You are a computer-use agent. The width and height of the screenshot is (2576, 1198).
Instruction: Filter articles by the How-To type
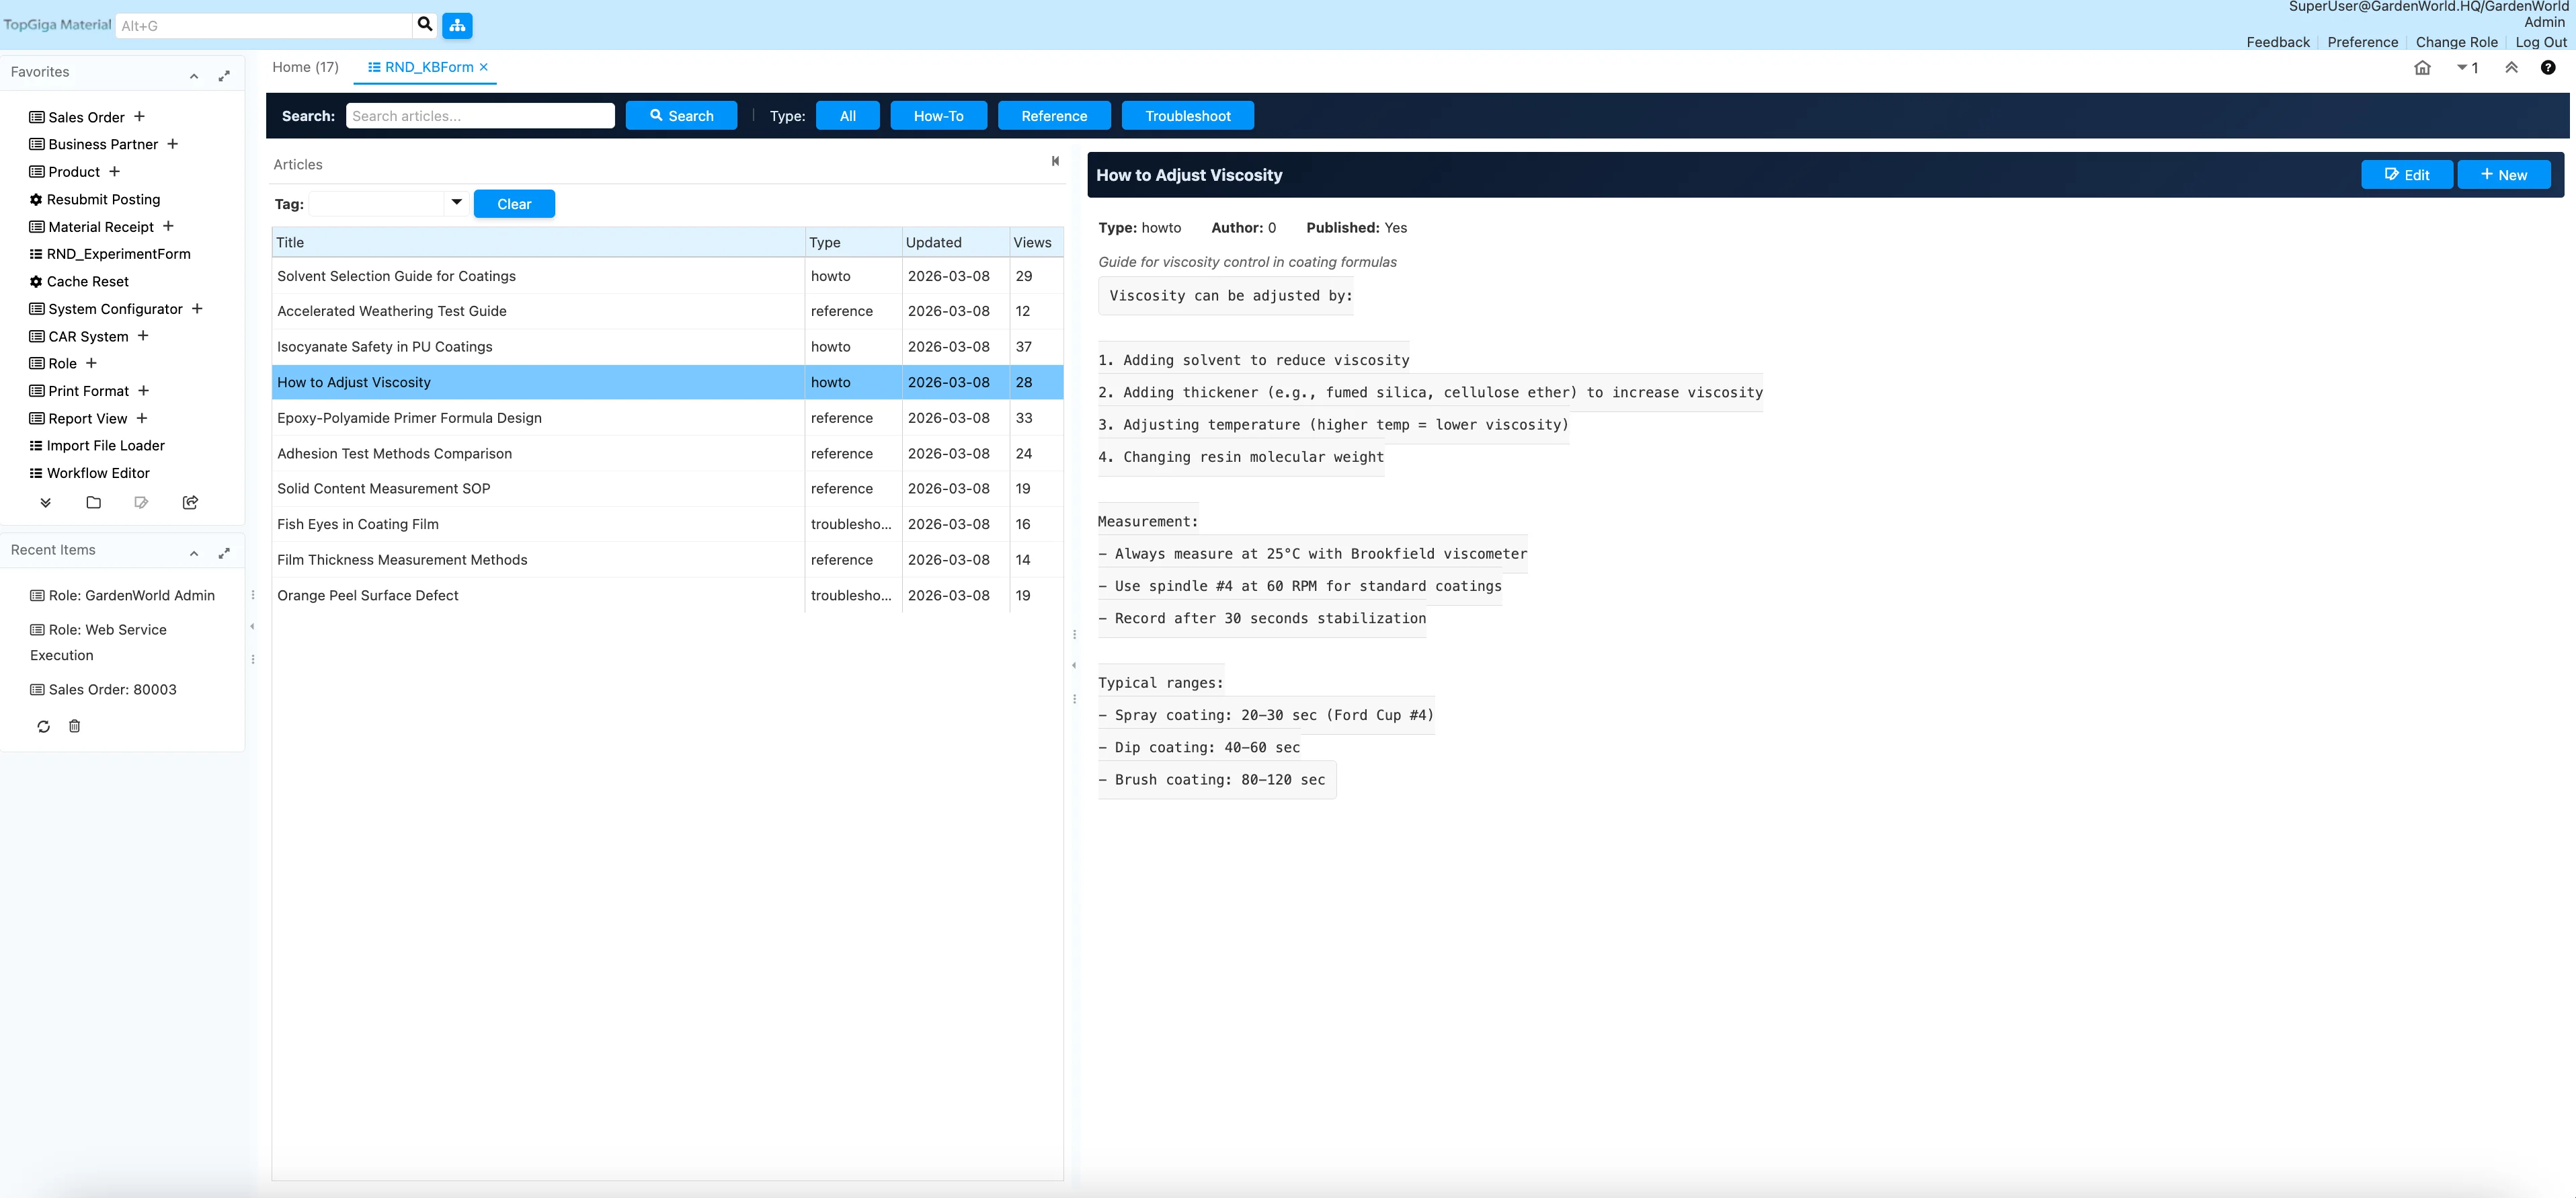[x=938, y=116]
